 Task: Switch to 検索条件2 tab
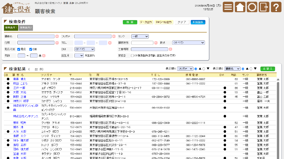(x=26, y=28)
